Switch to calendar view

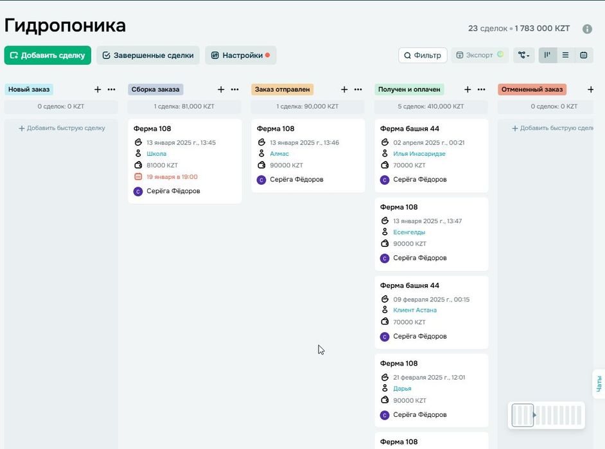pos(584,55)
